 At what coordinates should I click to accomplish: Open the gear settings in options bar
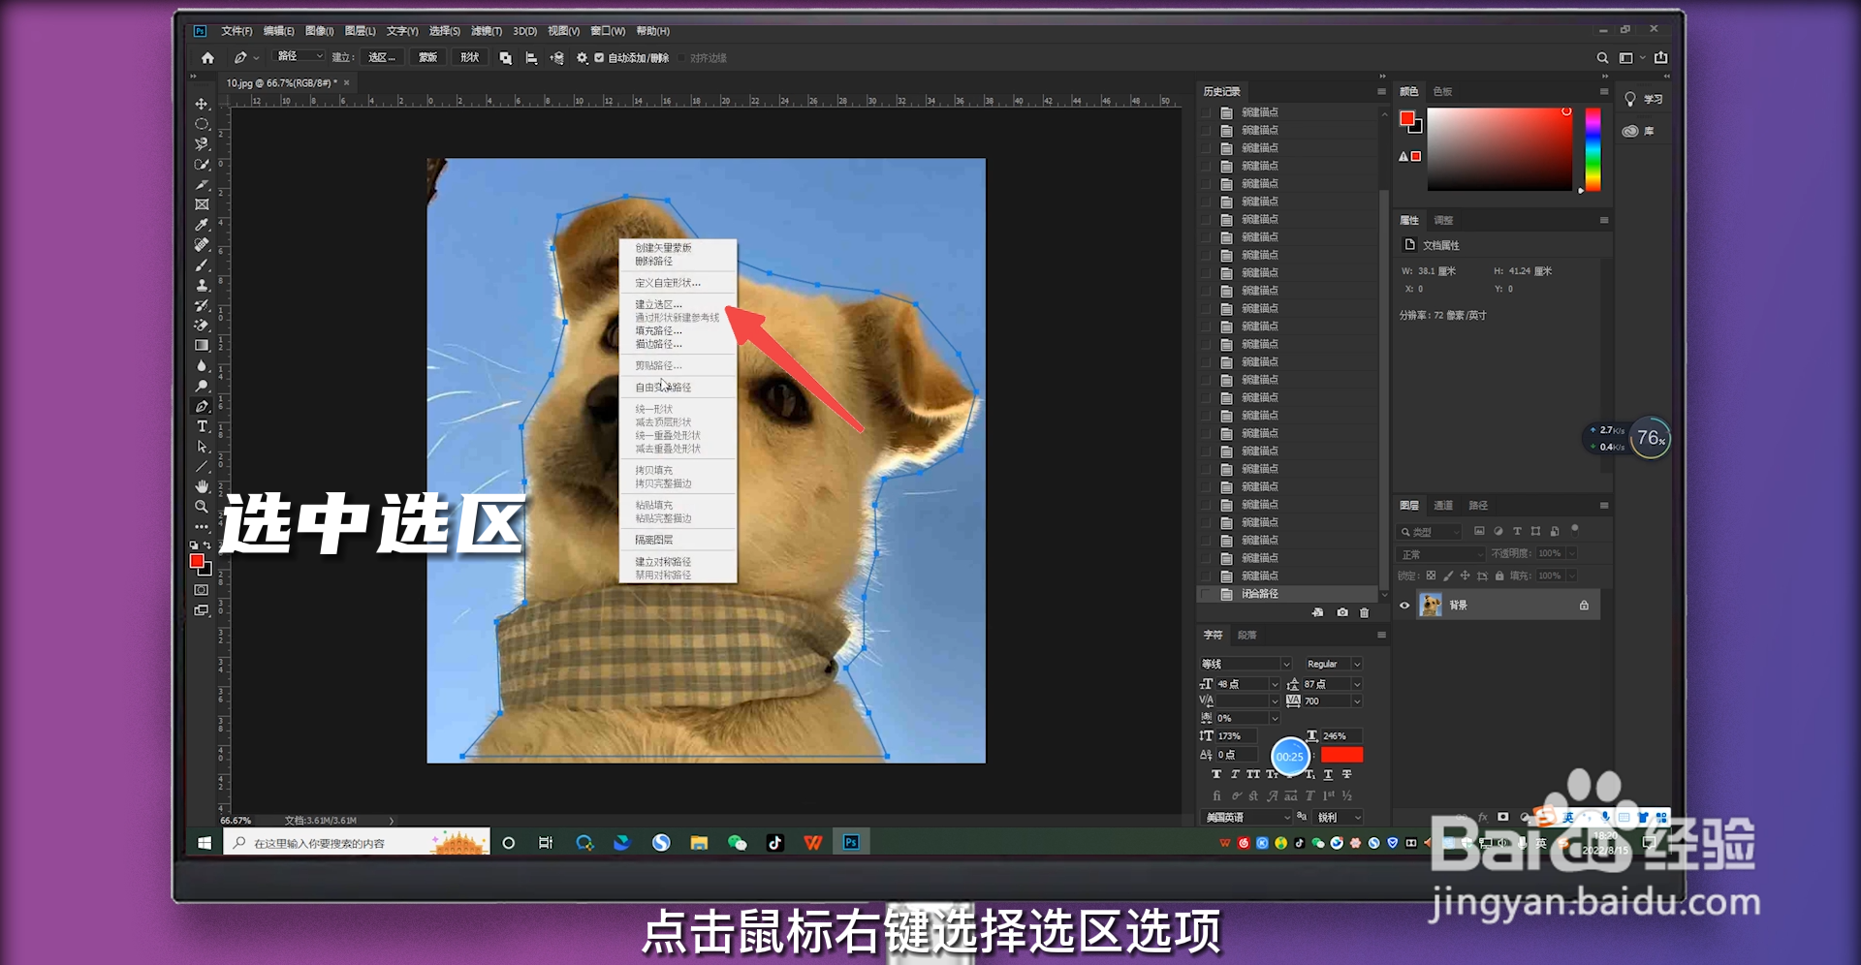[582, 58]
